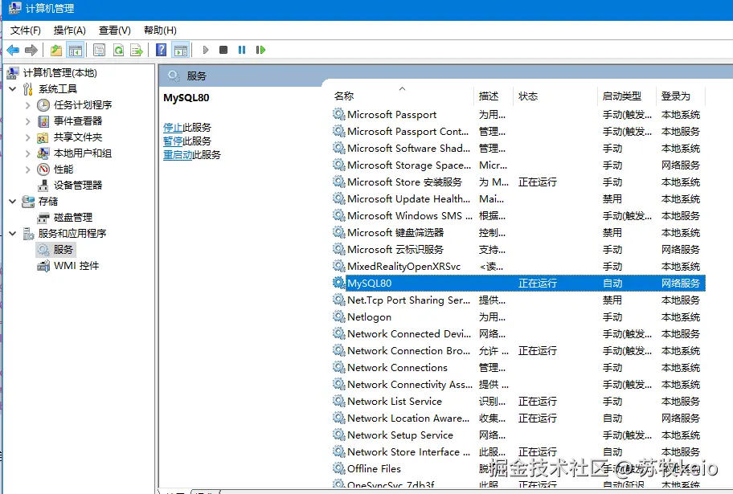Image resolution: width=733 pixels, height=494 pixels.
Task: Select the MixedRealityOpenXRSvc service row
Action: (x=518, y=267)
